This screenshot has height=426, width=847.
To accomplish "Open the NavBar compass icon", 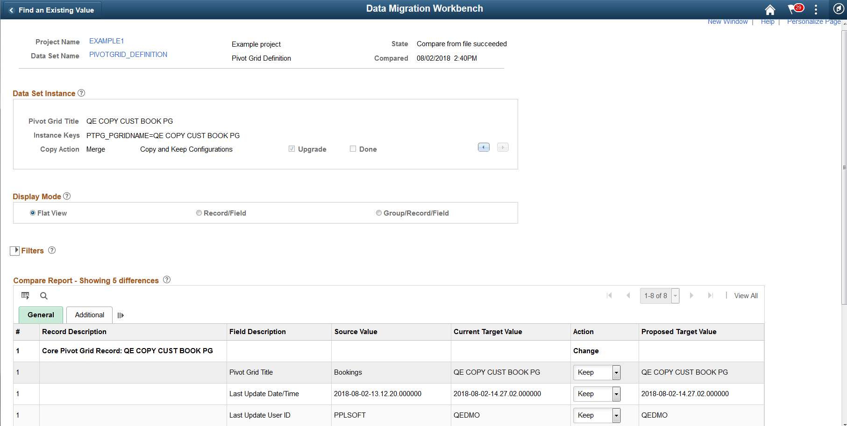I will (x=839, y=9).
